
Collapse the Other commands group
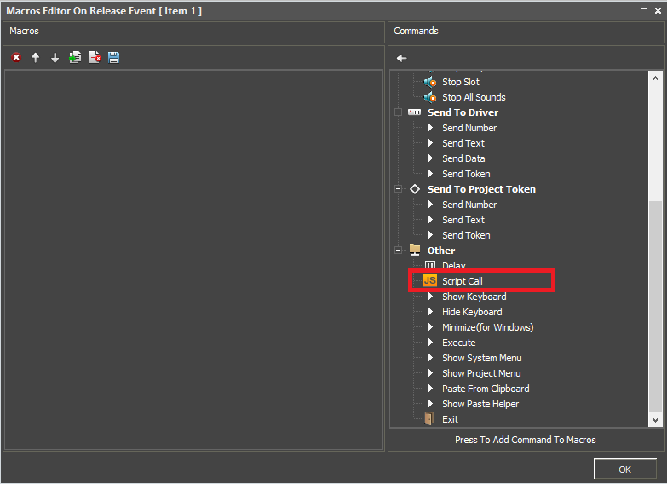tap(398, 251)
